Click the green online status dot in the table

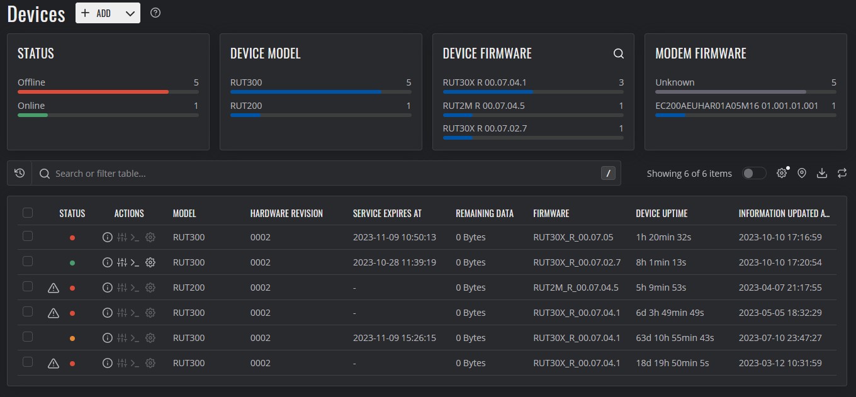tap(72, 263)
